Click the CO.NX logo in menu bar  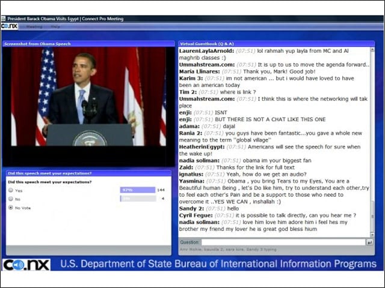pos(10,26)
